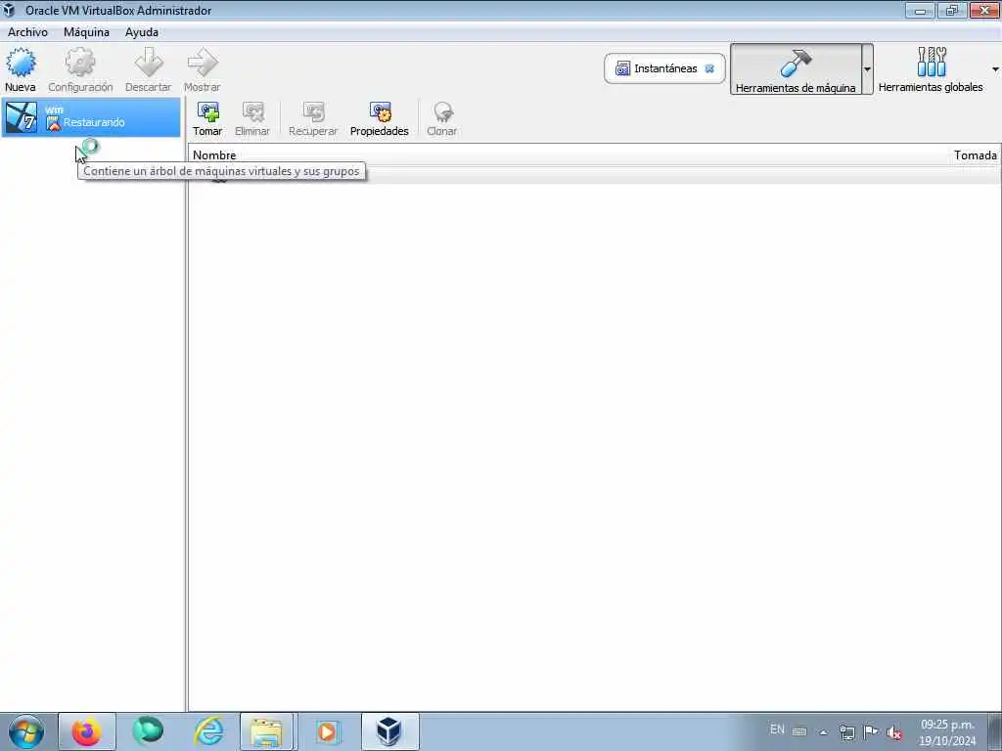Click the muted volume tray icon
The width and height of the screenshot is (1002, 751).
(894, 732)
